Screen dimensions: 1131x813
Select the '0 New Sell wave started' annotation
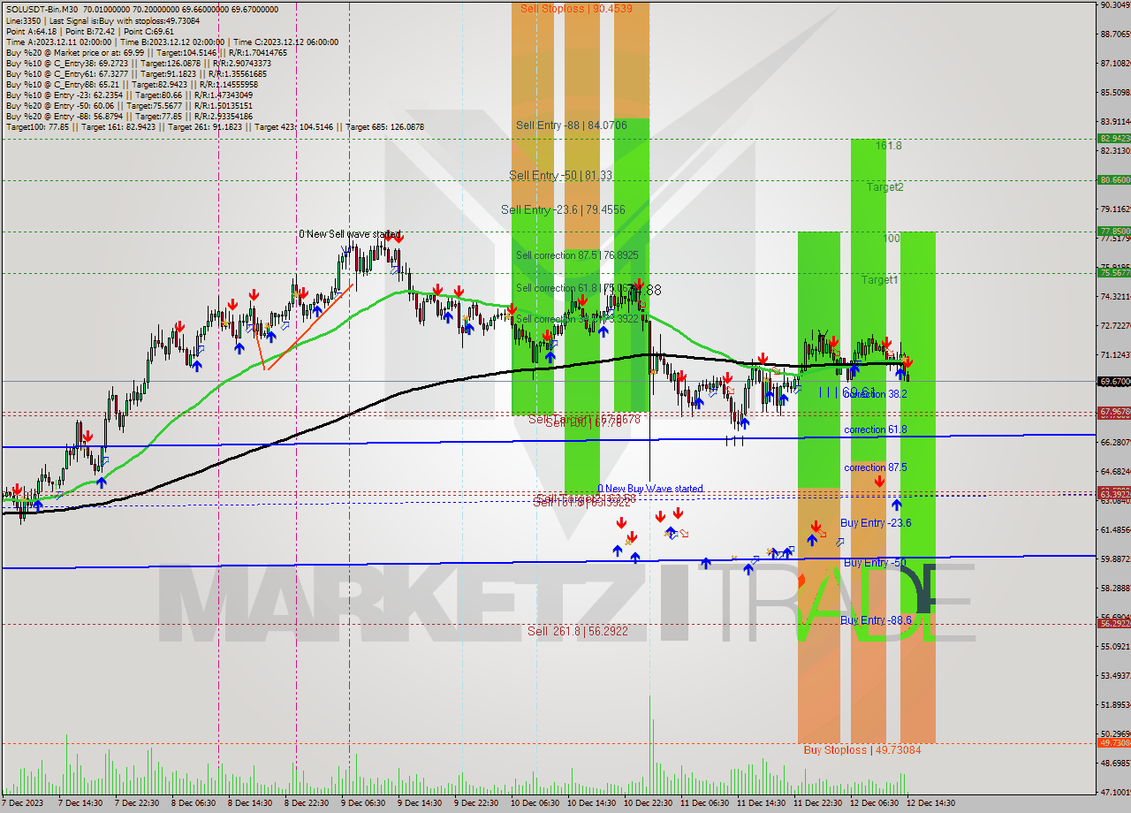(x=350, y=234)
